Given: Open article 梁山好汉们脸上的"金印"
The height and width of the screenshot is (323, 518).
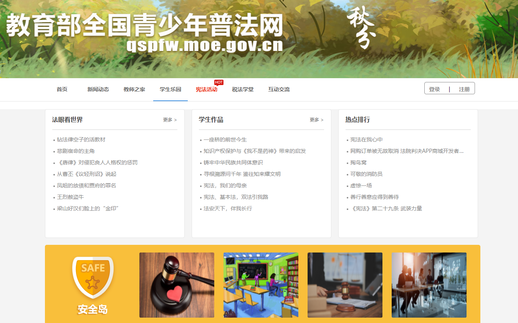Looking at the screenshot, I should [x=88, y=209].
